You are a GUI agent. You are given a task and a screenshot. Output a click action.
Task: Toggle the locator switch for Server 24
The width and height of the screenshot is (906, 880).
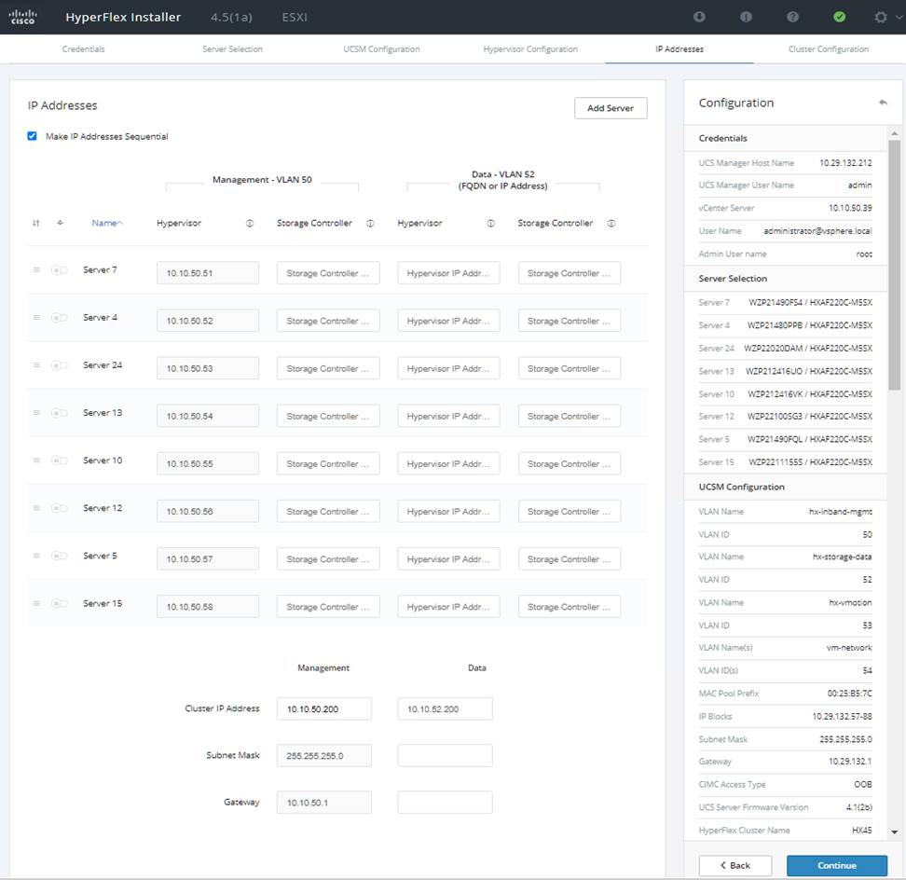[x=60, y=365]
